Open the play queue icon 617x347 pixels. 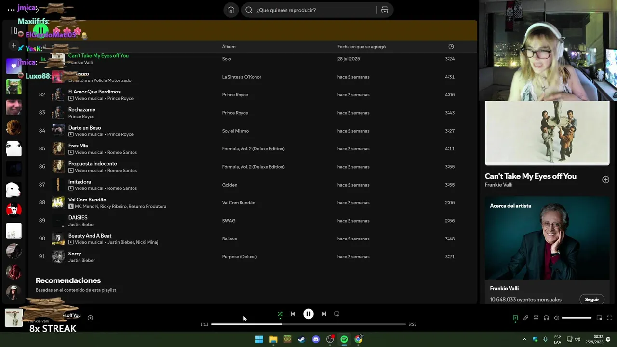click(536, 318)
